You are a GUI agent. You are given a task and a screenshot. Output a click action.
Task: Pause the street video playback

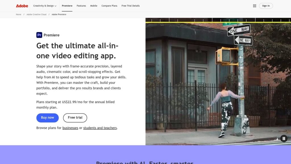pyautogui.click(x=284, y=138)
